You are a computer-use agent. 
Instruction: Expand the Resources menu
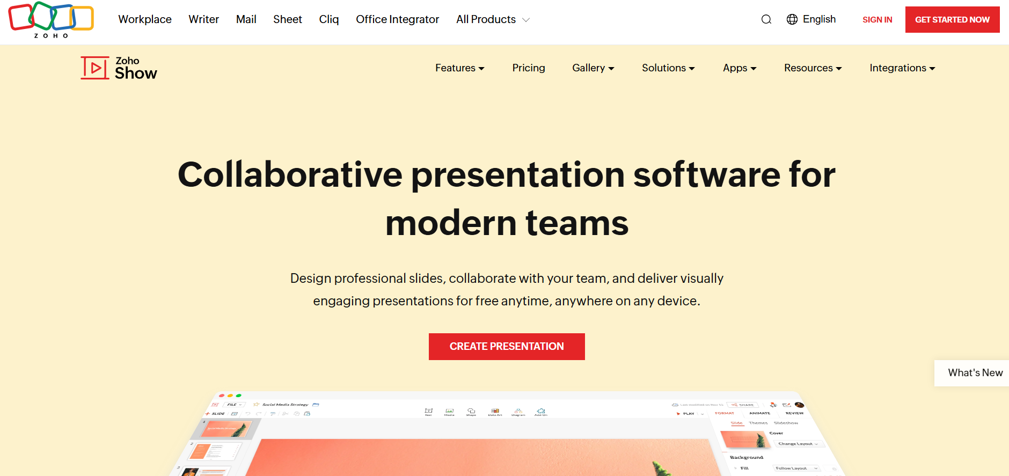click(813, 68)
